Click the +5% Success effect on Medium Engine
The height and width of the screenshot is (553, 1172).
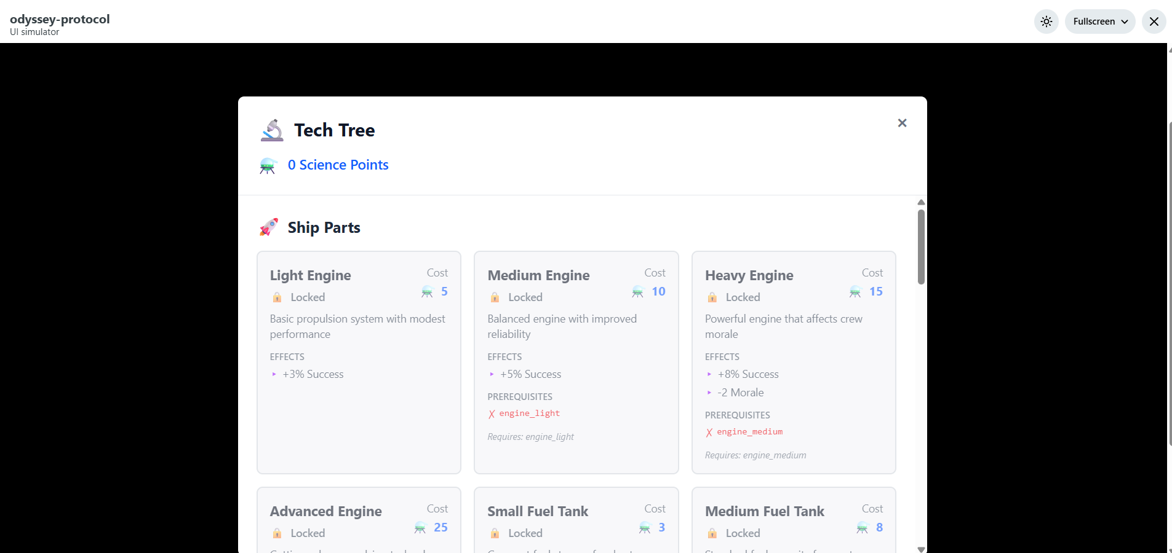pos(530,374)
